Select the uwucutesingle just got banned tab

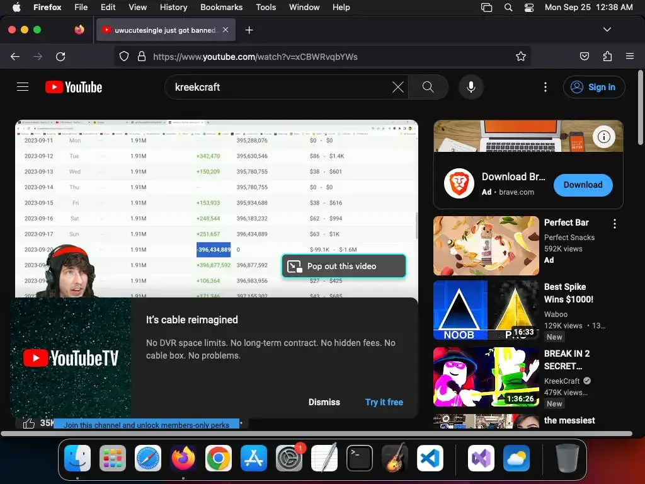click(x=166, y=30)
